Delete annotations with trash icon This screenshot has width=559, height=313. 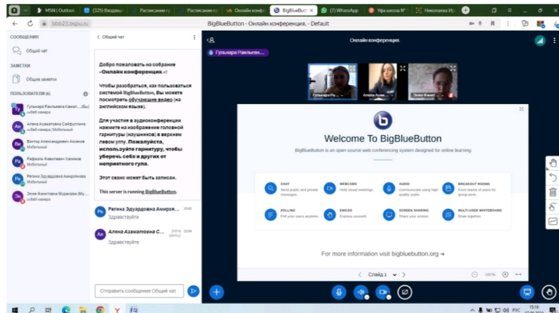[552, 193]
